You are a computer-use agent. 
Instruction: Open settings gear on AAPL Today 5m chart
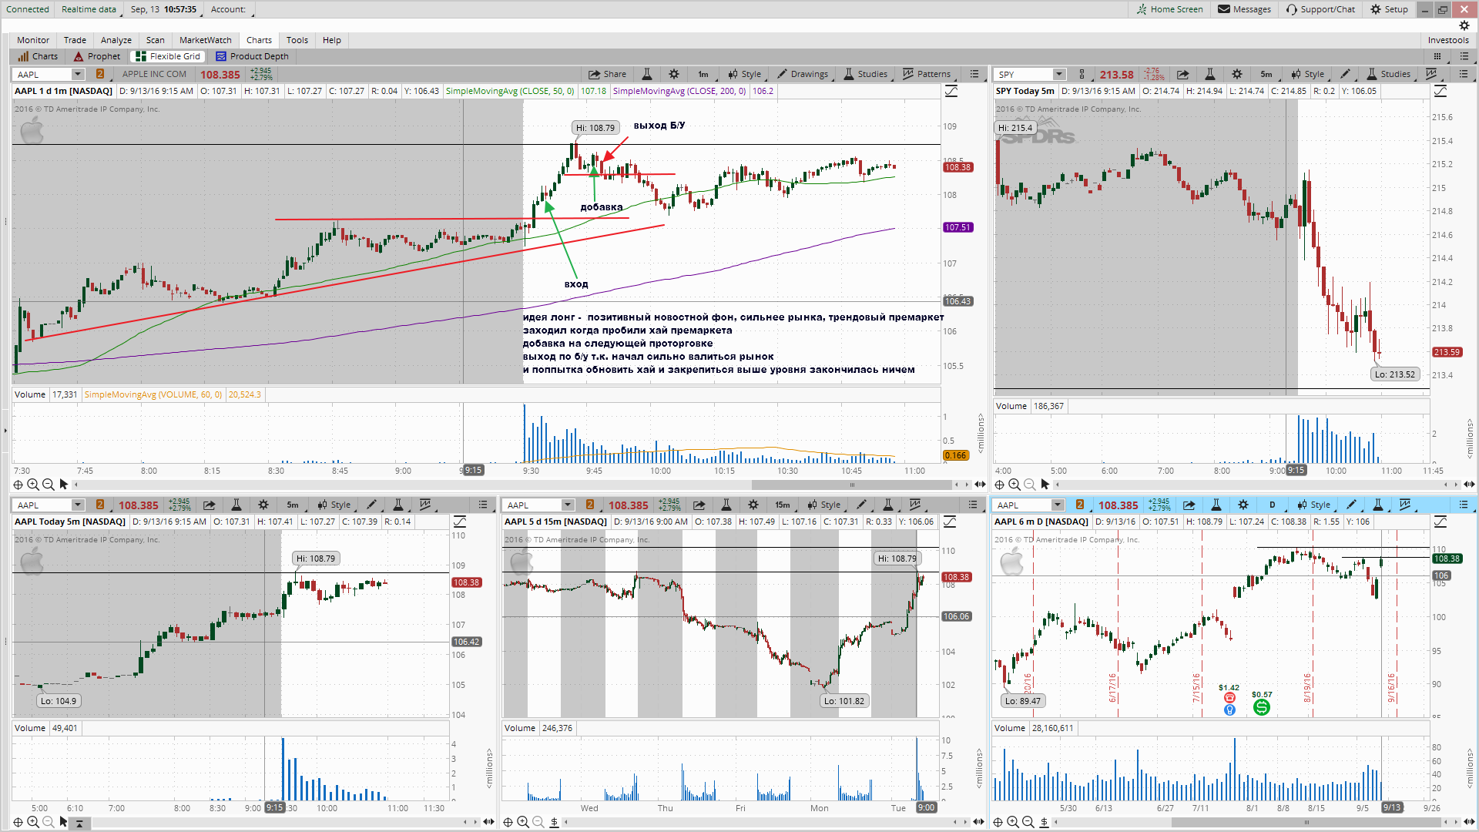(x=263, y=505)
